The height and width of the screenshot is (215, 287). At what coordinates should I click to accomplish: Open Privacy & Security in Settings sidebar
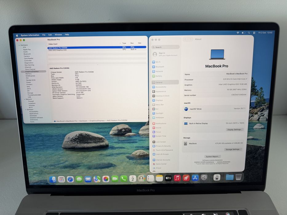pos(165,146)
